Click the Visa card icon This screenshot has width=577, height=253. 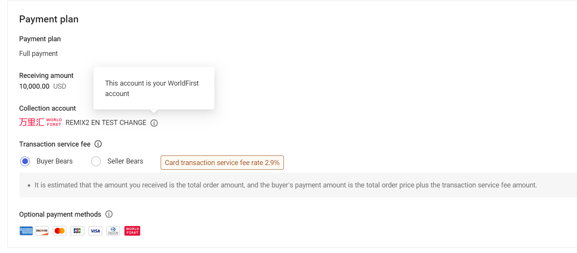(x=95, y=231)
